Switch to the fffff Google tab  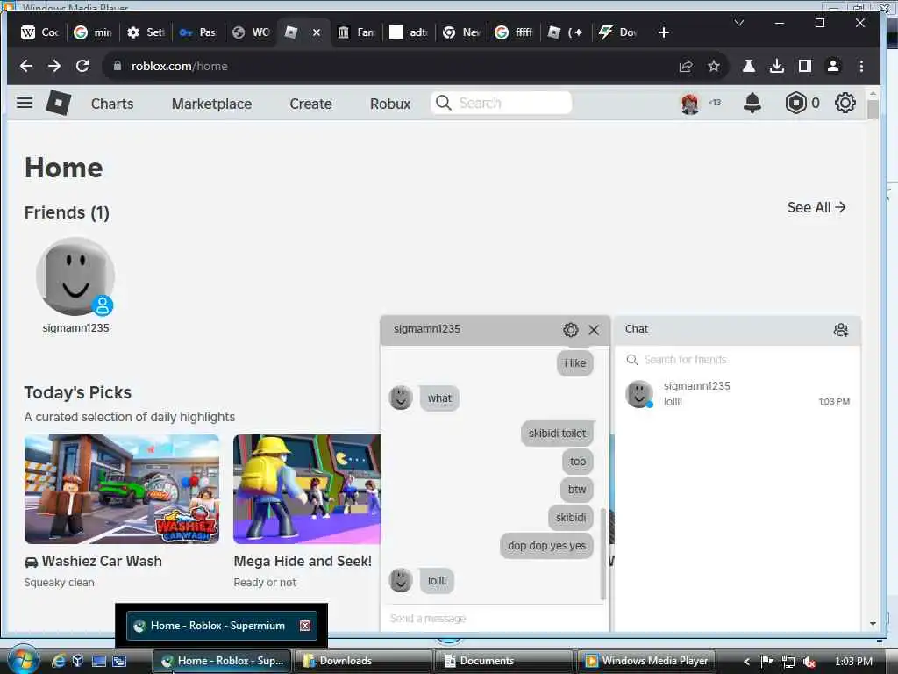tap(514, 32)
